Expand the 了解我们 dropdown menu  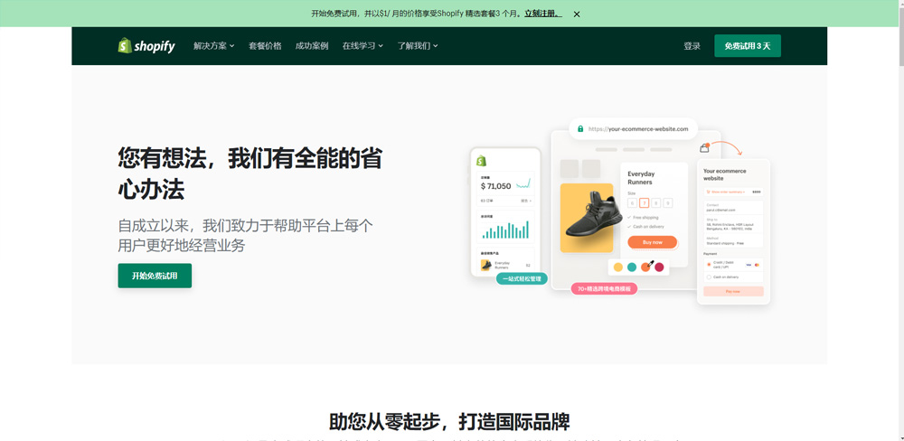tap(418, 46)
